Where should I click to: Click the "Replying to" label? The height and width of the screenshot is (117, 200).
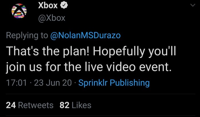27,35
